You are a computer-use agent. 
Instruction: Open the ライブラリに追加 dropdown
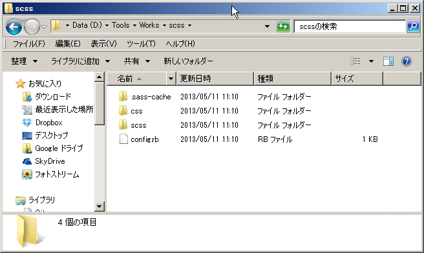(x=80, y=61)
